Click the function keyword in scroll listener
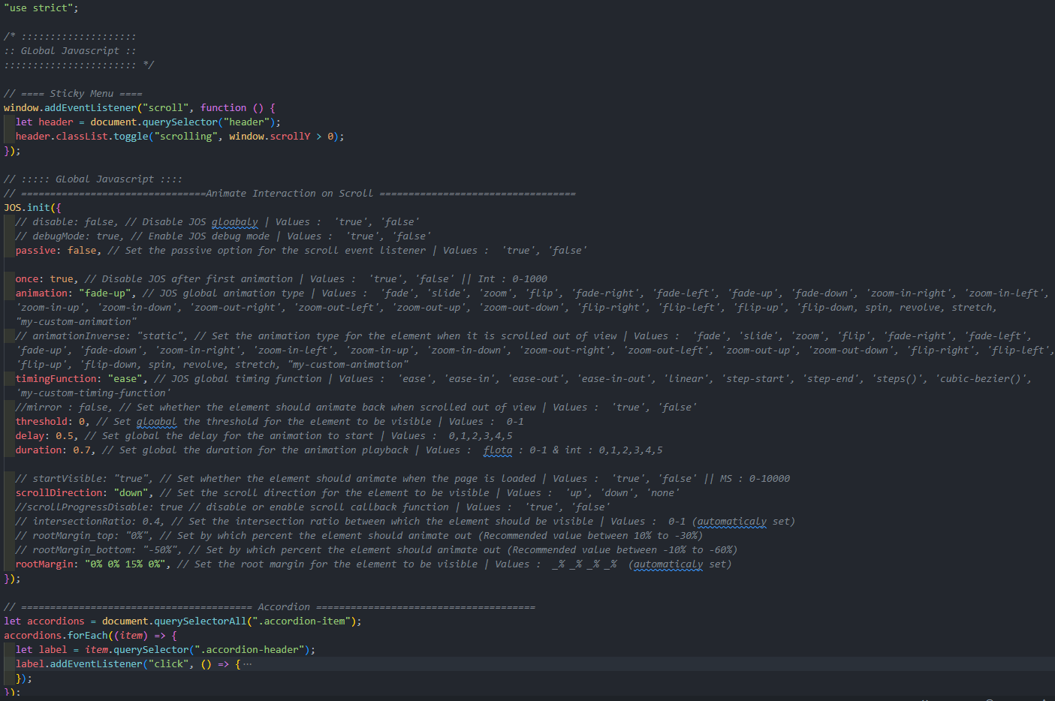 223,108
